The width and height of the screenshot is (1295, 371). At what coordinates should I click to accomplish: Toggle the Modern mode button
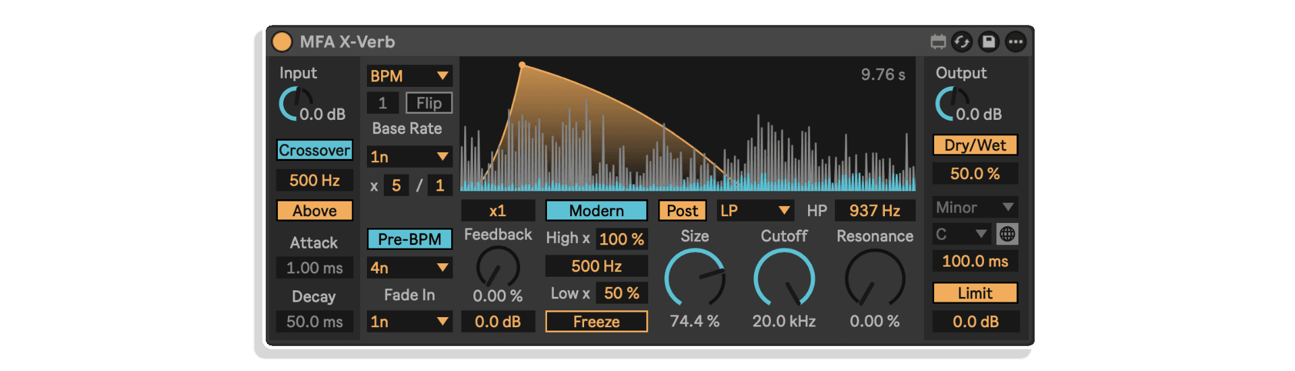click(596, 211)
